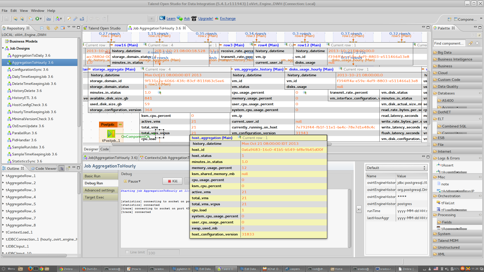Open the Run job dropdown arrow
484x272 pixels.
[x=41, y=19]
